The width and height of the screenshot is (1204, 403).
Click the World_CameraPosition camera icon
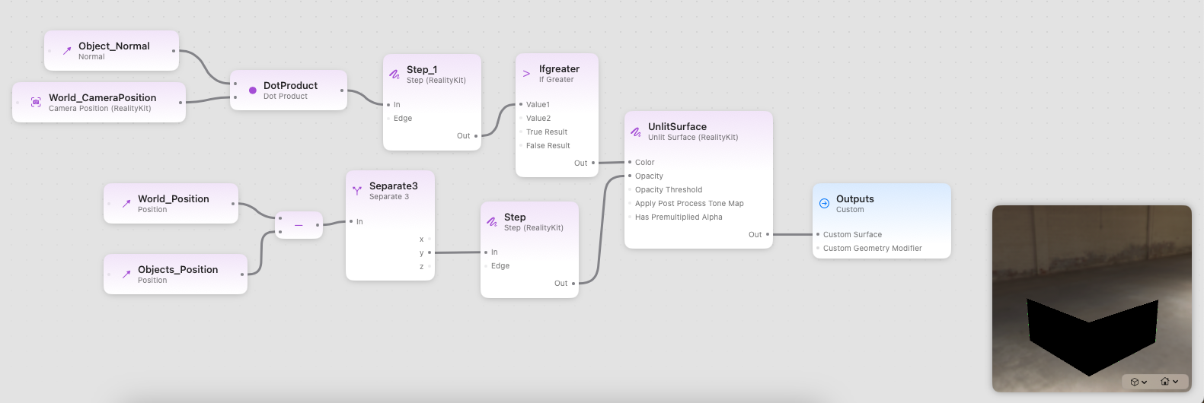36,102
